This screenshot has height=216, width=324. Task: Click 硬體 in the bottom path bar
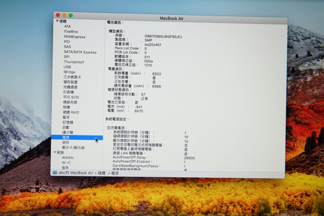pos(101,173)
